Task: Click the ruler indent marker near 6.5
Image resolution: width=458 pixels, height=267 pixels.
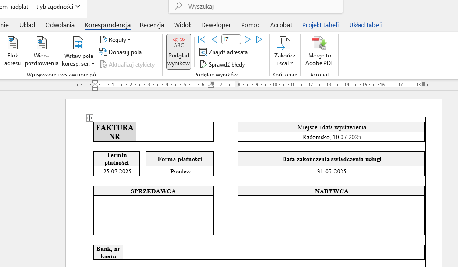Action: pyautogui.click(x=211, y=85)
